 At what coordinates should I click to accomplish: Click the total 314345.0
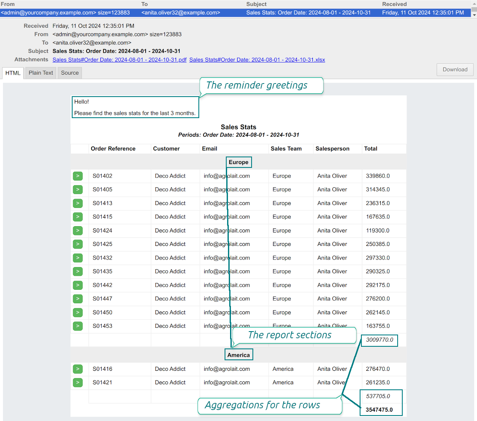pos(378,190)
